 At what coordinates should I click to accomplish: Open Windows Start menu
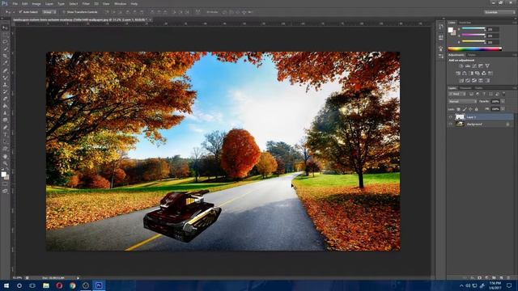point(6,285)
